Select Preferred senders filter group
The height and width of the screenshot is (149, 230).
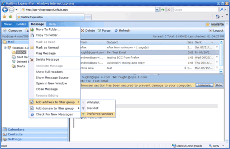coord(98,114)
